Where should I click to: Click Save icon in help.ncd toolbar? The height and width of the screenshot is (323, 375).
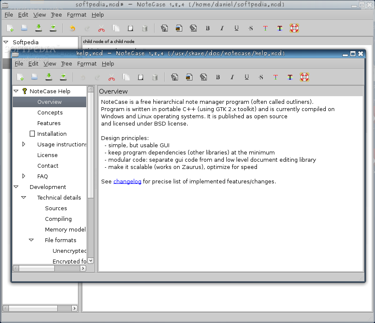(x=49, y=77)
